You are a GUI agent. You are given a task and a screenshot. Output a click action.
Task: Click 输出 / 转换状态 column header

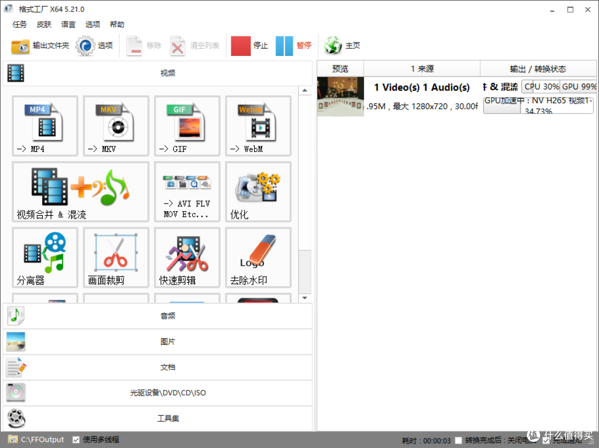coord(538,69)
